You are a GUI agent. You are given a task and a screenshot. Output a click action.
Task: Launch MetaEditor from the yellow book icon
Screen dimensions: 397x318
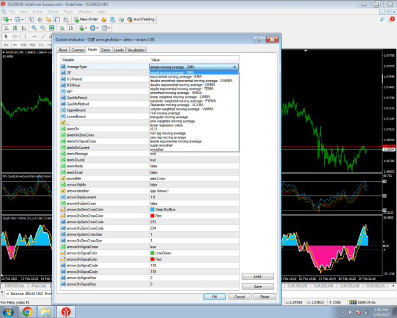click(x=104, y=20)
